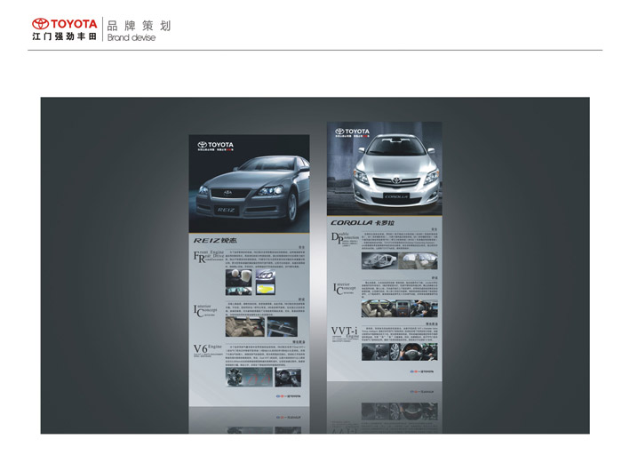Open the V6 engine thumbnail on the REIZ poster
Image resolution: width=630 pixels, height=471 pixels.
(x=249, y=378)
